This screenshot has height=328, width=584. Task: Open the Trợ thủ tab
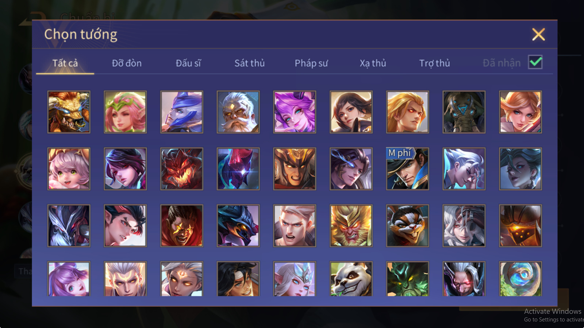coord(434,63)
